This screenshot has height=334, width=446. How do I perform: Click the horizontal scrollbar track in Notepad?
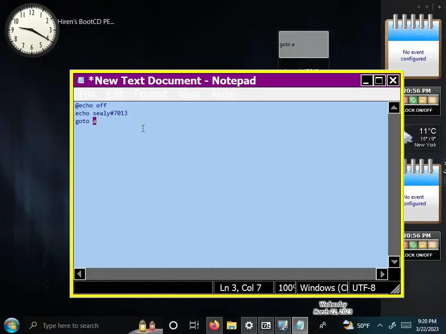[231, 274]
